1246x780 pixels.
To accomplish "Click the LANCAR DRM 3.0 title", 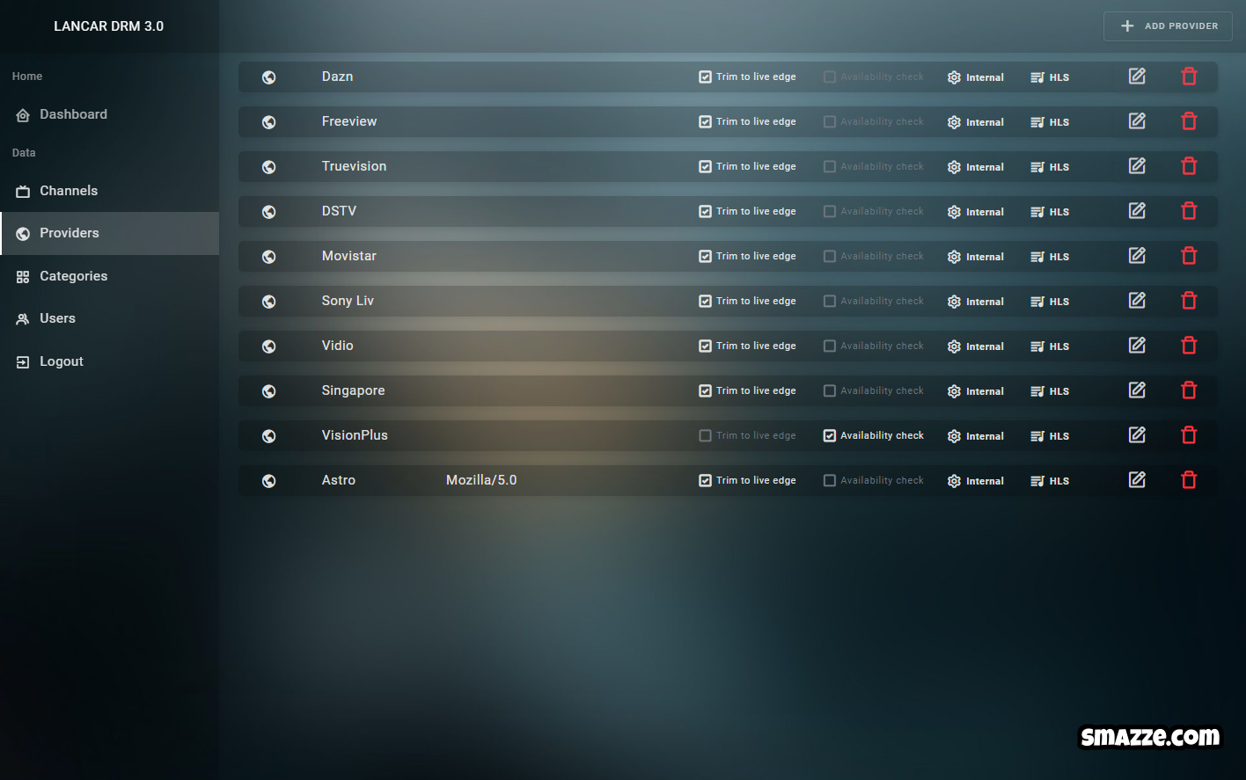I will [109, 26].
